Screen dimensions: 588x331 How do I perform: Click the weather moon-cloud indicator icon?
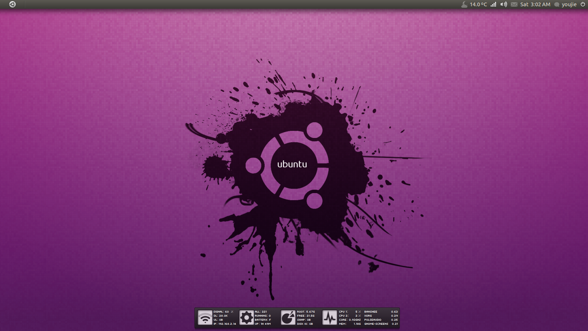tap(465, 4)
